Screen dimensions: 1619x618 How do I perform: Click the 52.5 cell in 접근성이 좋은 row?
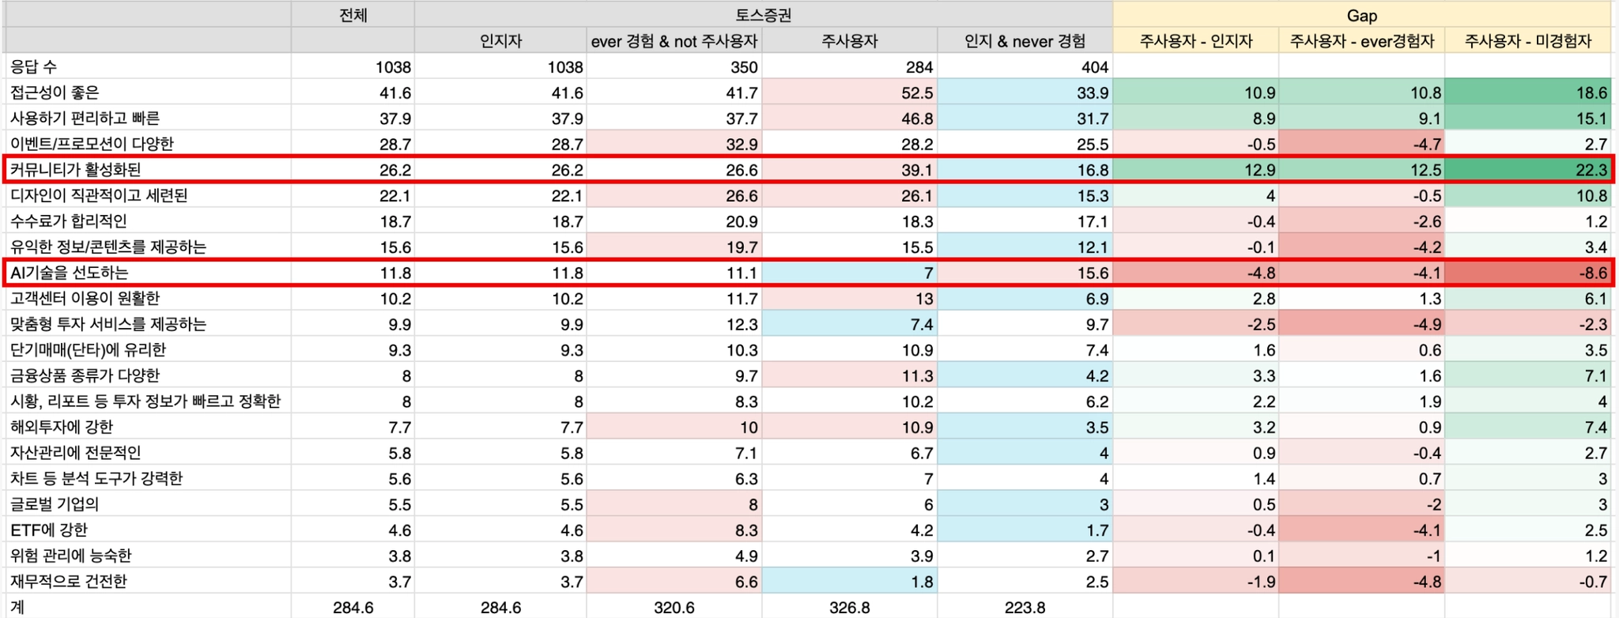tap(850, 92)
